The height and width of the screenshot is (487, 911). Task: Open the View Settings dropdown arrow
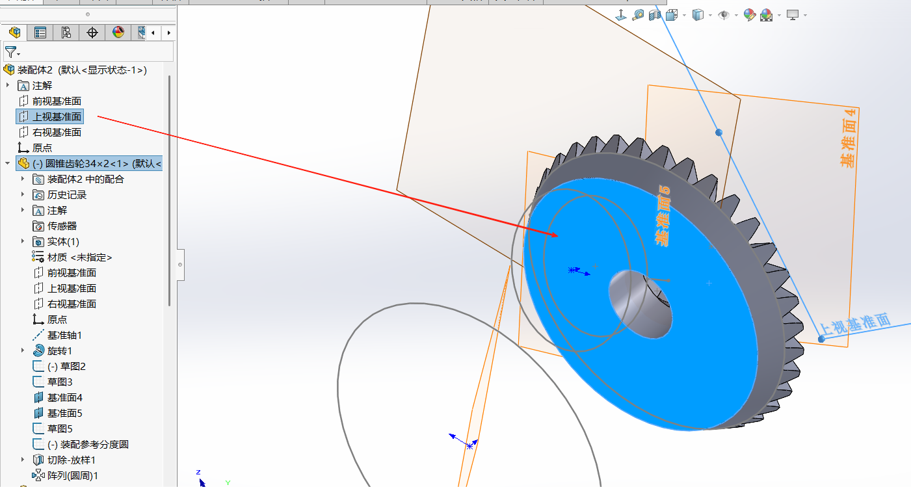805,15
